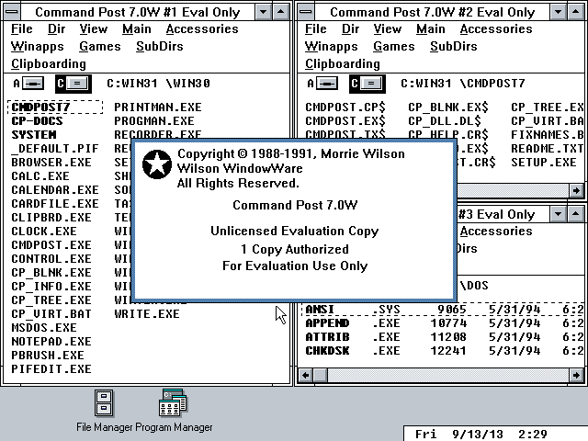Screen dimensions: 588x441
Task: Select README.TXT in window #2
Action: coord(547,149)
